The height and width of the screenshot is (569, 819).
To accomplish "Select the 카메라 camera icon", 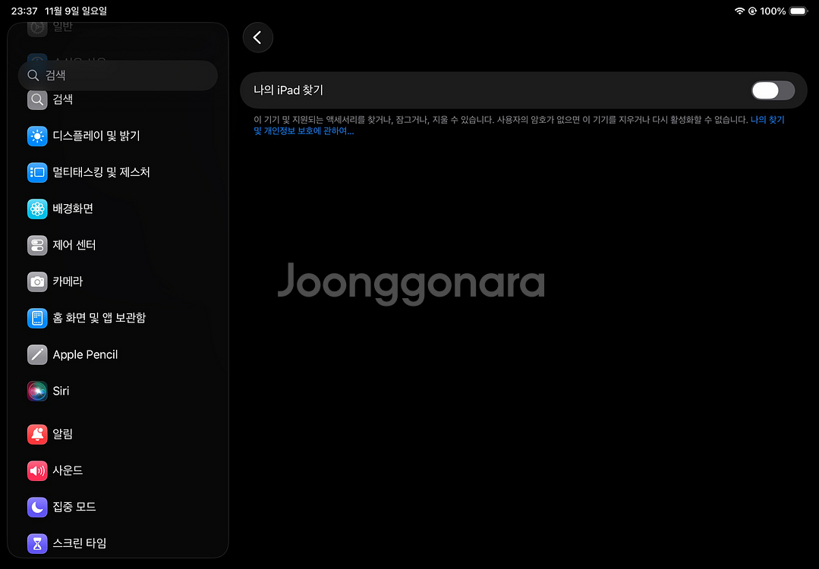I will [37, 281].
